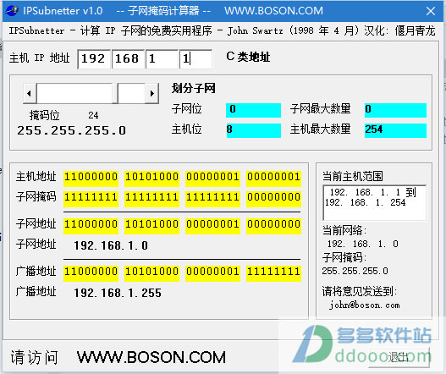Image resolution: width=446 pixels, height=374 pixels.
Task: Click the C类地址 class label
Action: pos(248,58)
